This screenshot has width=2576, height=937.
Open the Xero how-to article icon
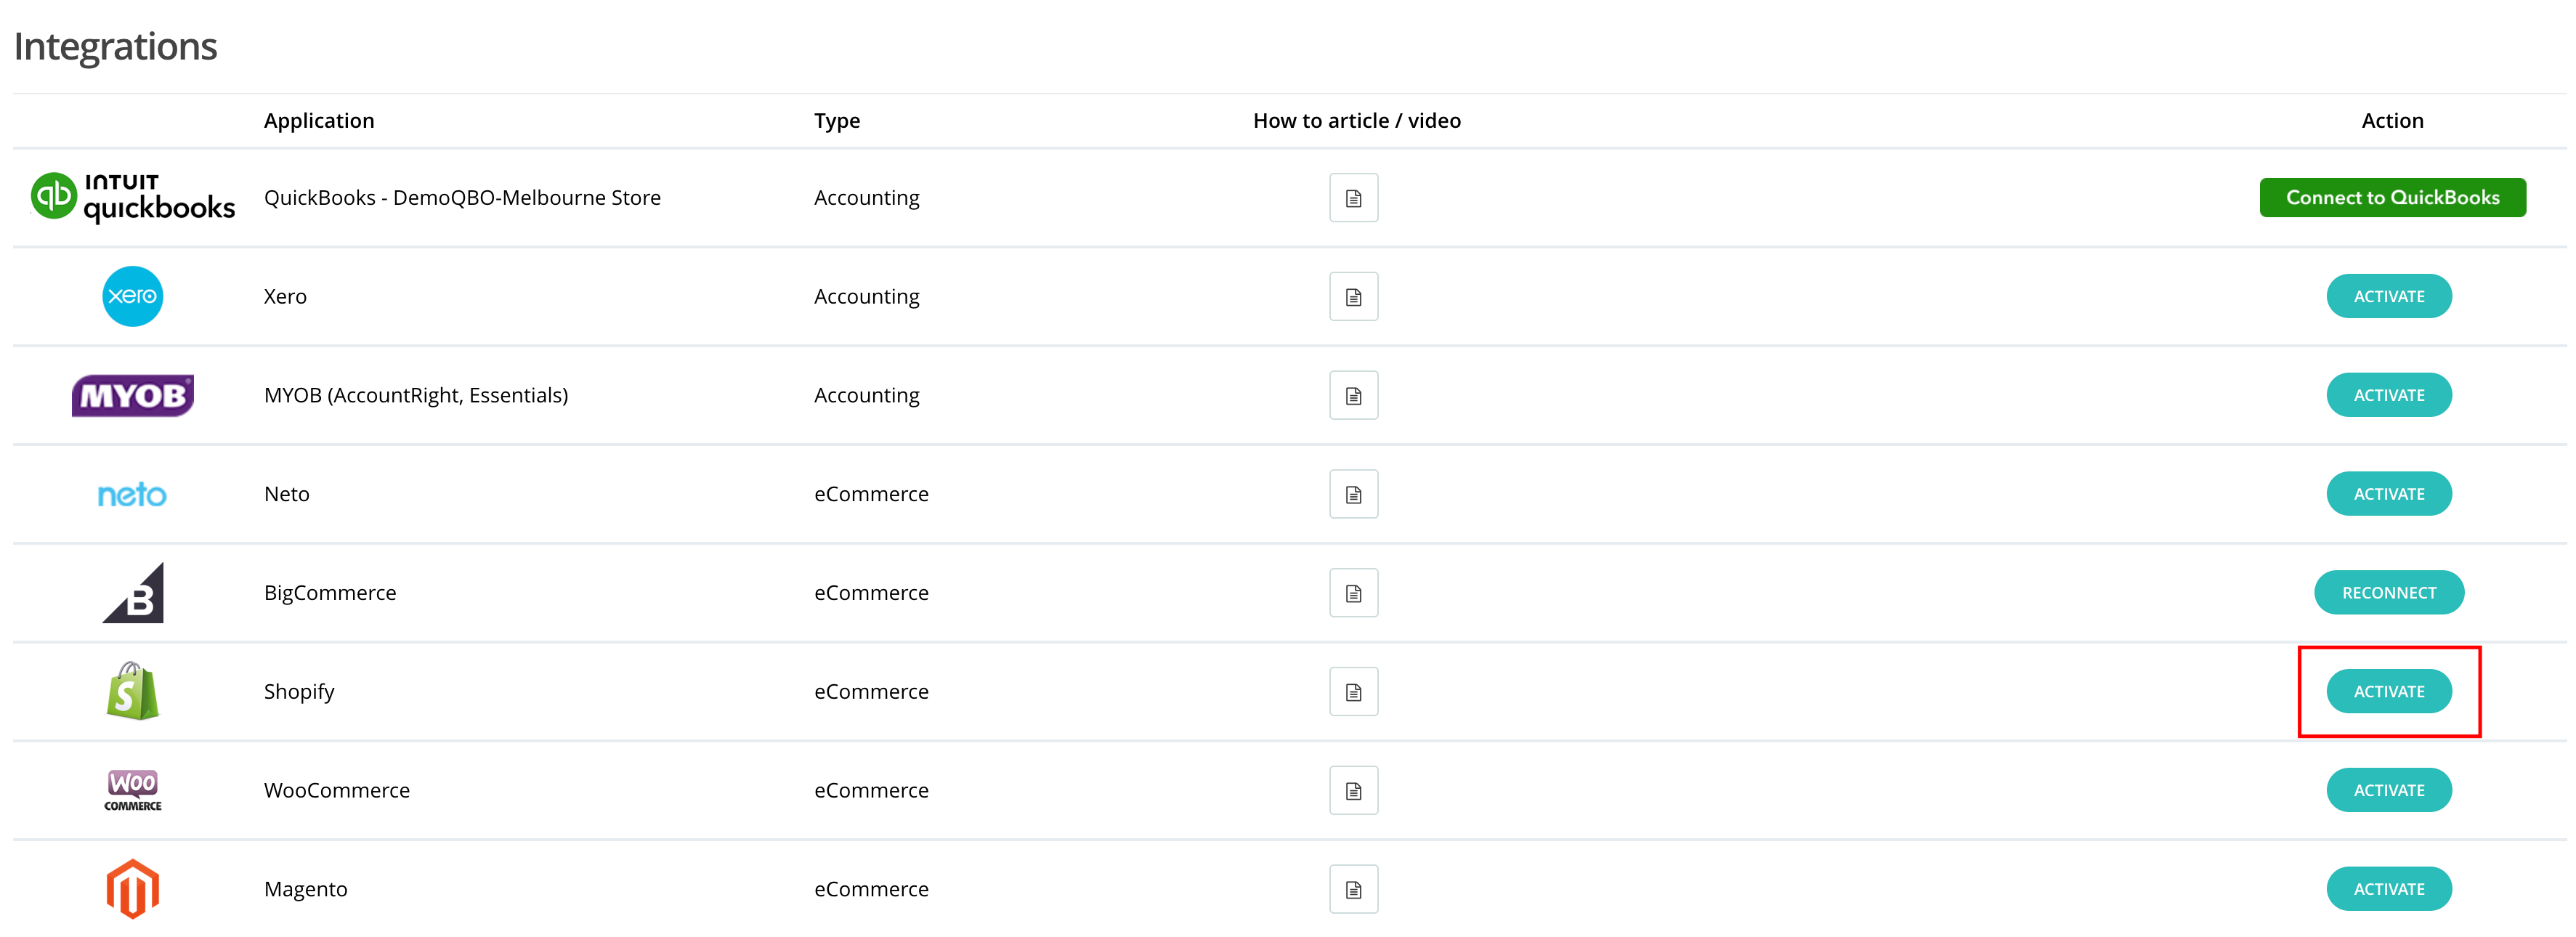(1353, 297)
